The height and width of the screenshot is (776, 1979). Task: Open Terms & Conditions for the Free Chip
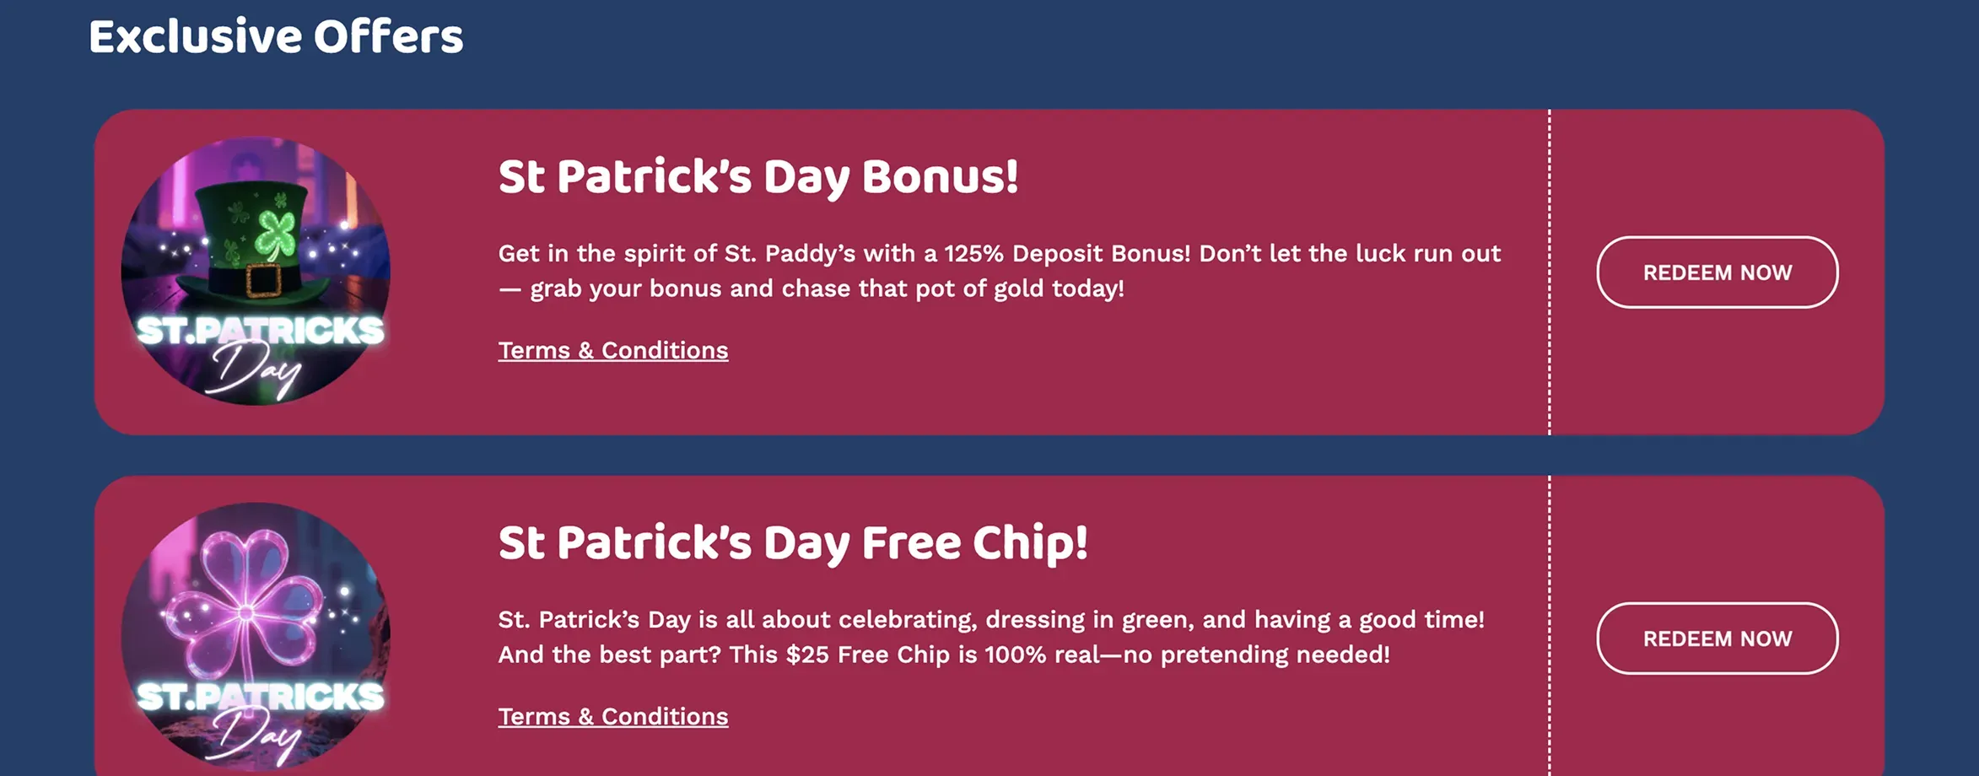click(x=612, y=716)
